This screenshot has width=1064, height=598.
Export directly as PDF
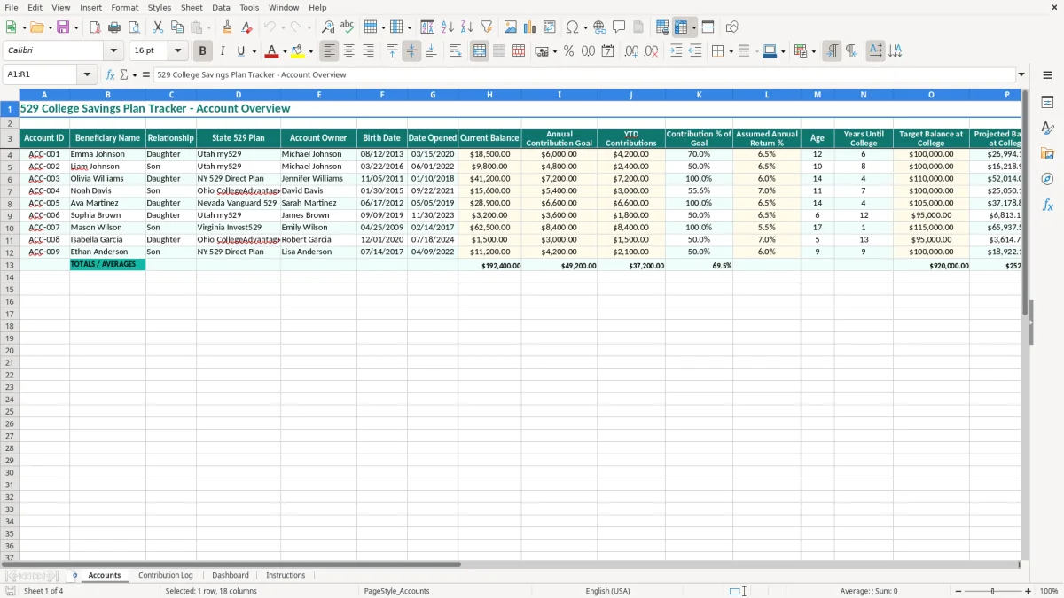95,27
